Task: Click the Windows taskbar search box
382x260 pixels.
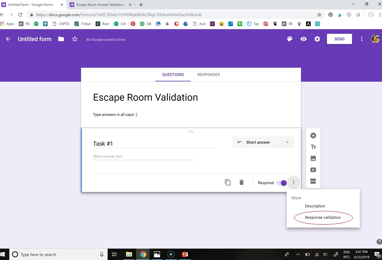Action: [58, 255]
